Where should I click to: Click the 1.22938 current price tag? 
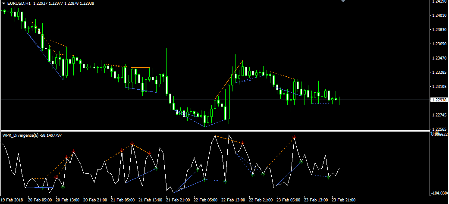pyautogui.click(x=439, y=100)
